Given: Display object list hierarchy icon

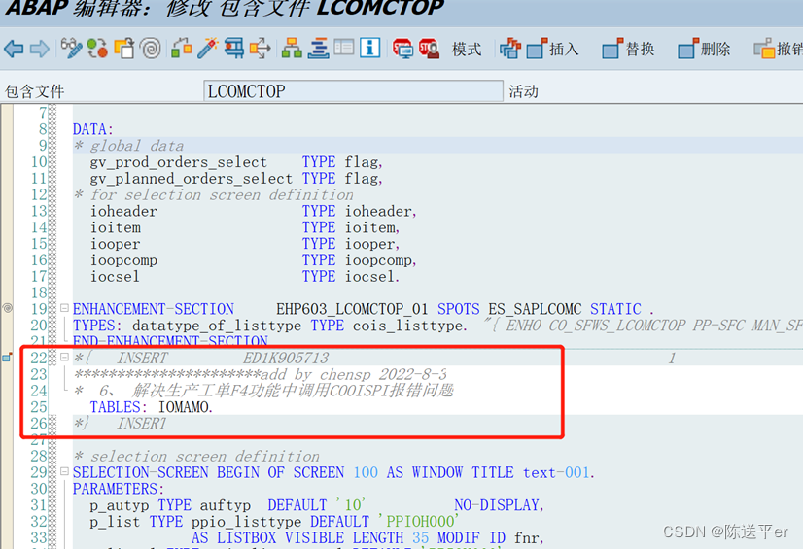Looking at the screenshot, I should (292, 48).
